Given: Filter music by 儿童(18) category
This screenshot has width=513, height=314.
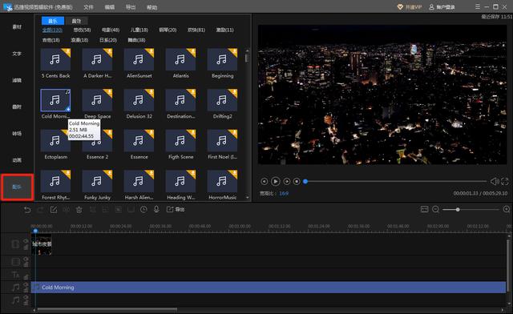Looking at the screenshot, I should point(139,30).
